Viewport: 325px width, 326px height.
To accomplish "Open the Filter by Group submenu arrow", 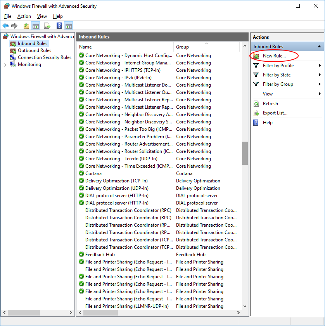I will [320, 84].
